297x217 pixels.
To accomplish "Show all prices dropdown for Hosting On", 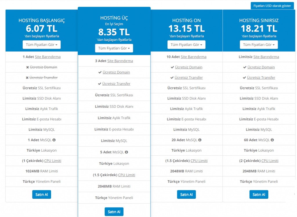I will point(186,45).
